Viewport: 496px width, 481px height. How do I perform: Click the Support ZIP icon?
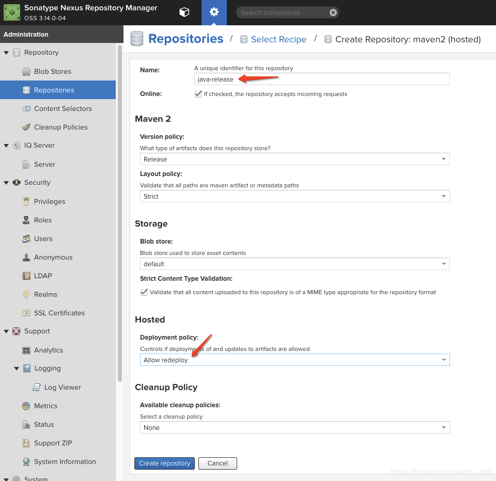coord(26,443)
